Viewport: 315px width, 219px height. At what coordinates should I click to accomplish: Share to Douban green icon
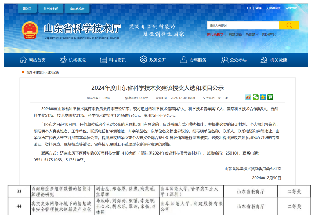click(270, 97)
